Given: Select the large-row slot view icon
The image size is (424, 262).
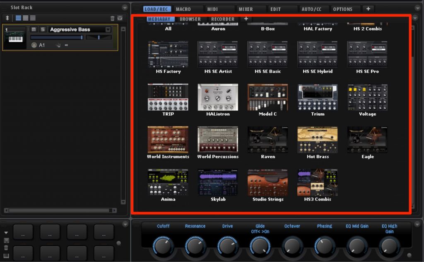Looking at the screenshot, I should tap(18, 18).
